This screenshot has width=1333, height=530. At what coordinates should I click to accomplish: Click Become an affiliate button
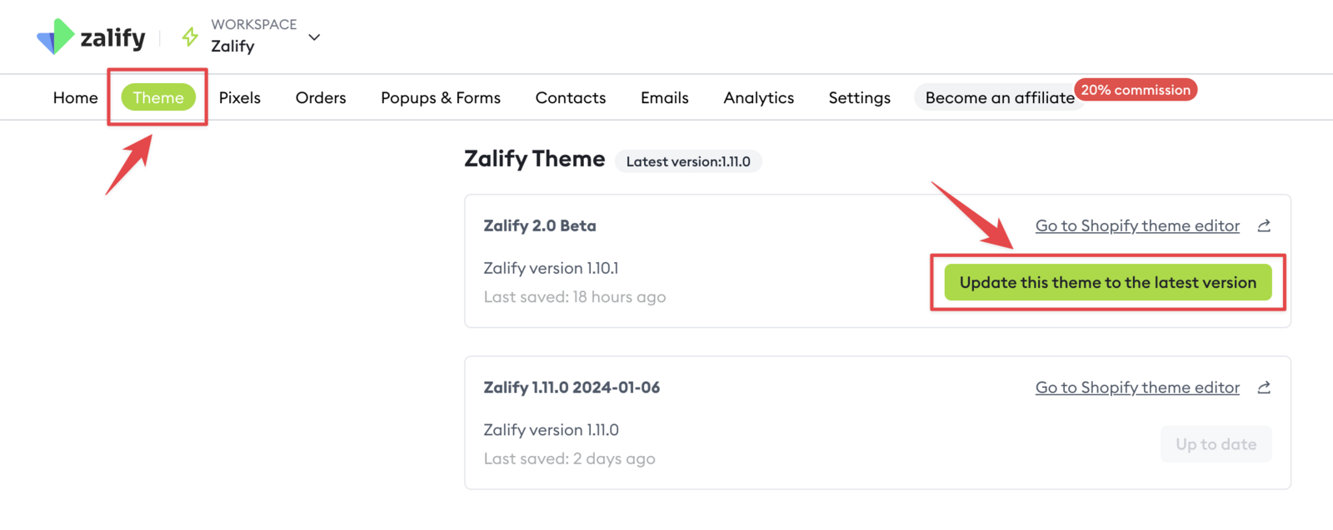tap(999, 98)
